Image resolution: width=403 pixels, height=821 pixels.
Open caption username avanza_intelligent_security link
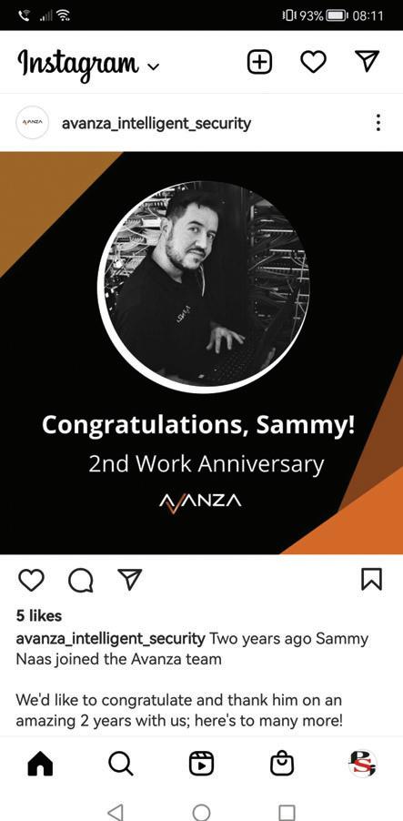pos(110,639)
